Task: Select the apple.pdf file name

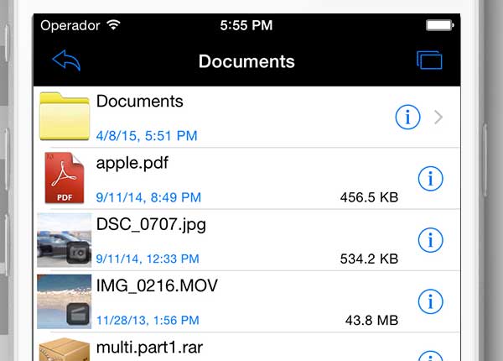Action: coord(132,163)
